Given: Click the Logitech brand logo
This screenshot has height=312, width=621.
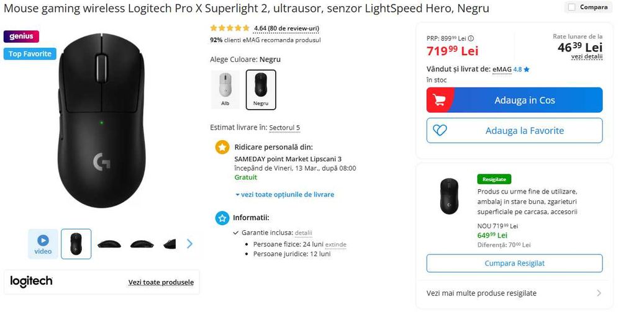Looking at the screenshot, I should (x=32, y=282).
